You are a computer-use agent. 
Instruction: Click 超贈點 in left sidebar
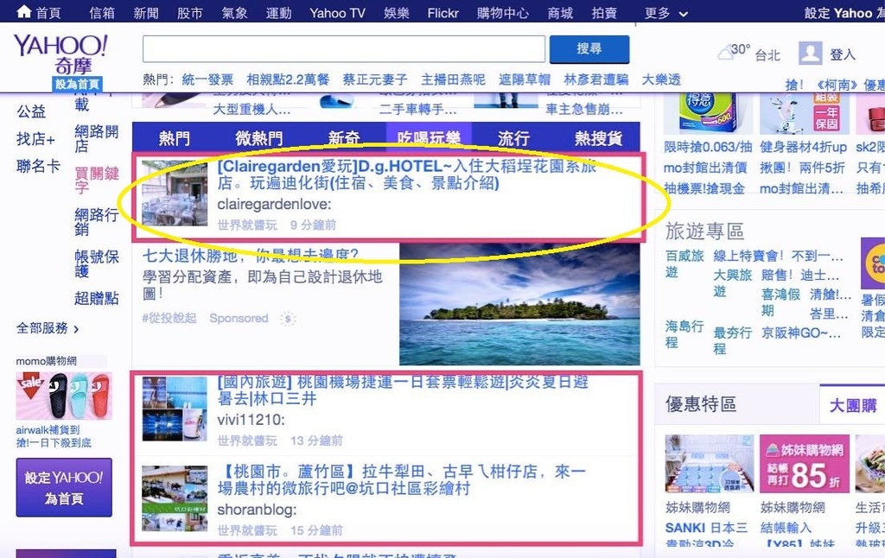[x=96, y=298]
